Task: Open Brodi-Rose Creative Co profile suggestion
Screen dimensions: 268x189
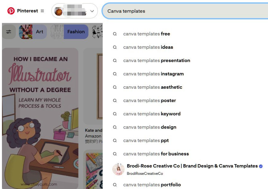Action: 187,169
